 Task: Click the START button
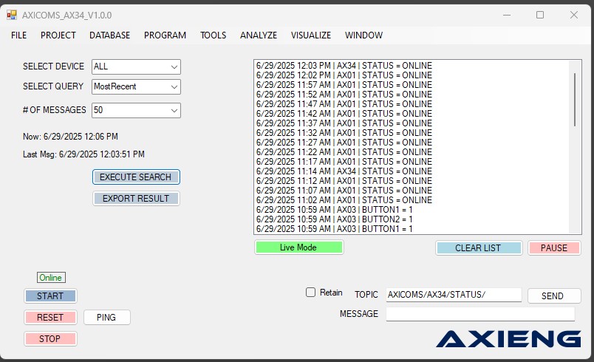coord(50,296)
